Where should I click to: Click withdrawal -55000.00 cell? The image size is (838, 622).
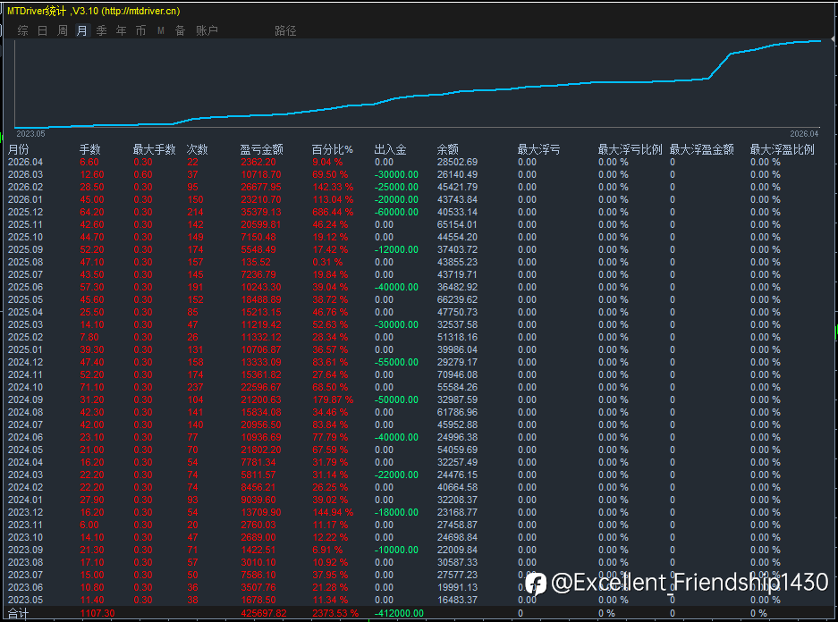(396, 362)
